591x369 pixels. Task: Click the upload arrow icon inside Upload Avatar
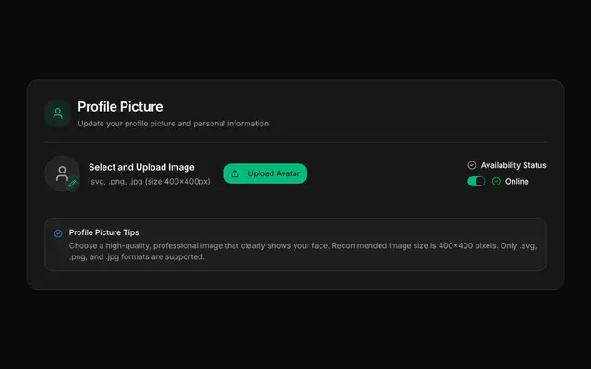235,173
